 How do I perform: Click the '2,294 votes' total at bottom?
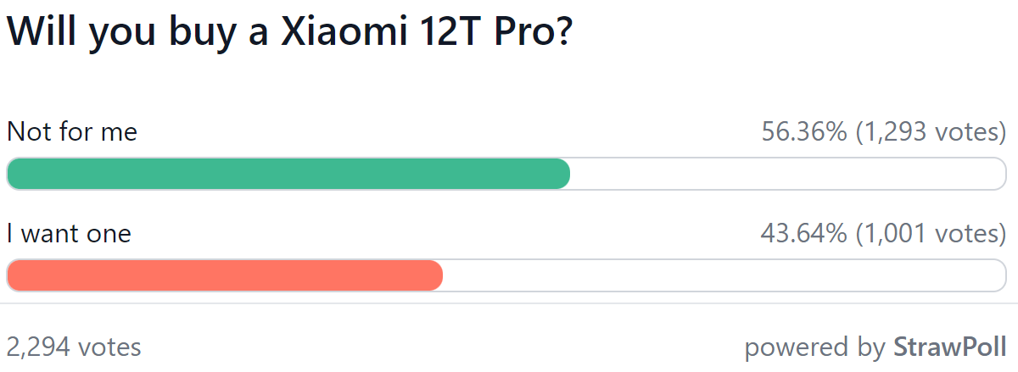(74, 347)
